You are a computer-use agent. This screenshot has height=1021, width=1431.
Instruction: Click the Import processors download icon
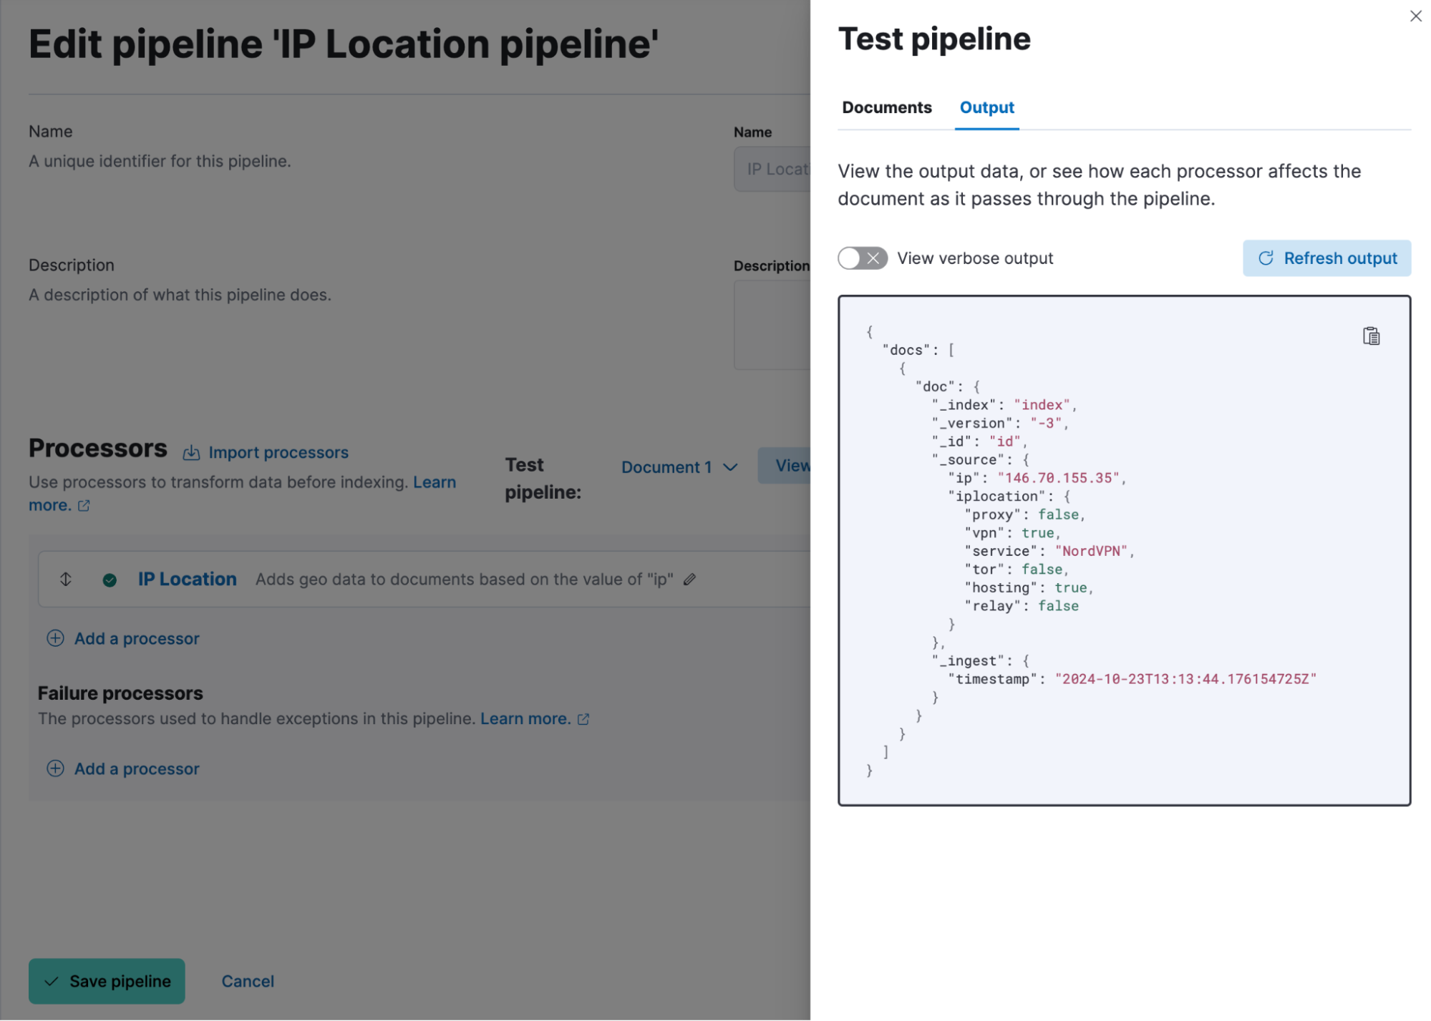[x=191, y=452]
